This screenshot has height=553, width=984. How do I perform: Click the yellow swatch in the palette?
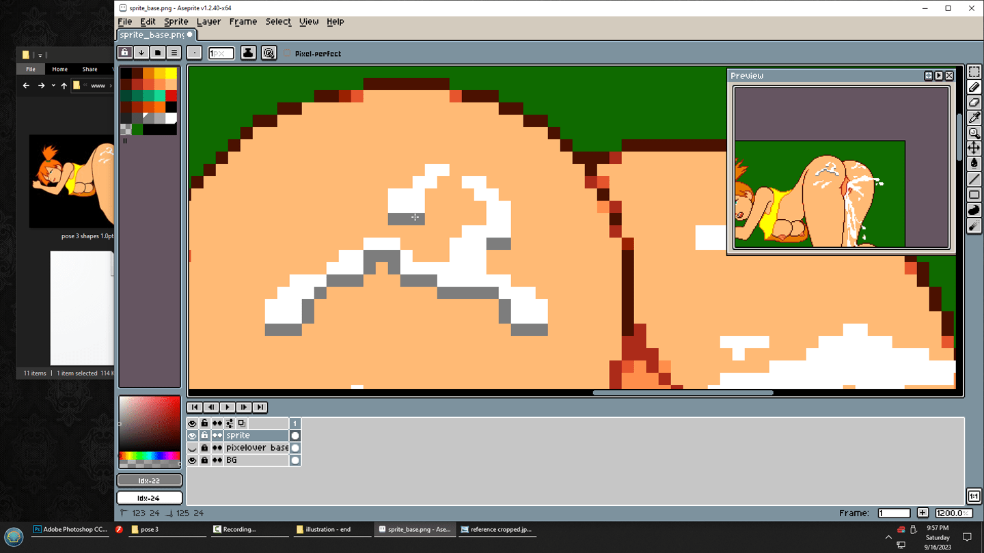[x=171, y=73]
